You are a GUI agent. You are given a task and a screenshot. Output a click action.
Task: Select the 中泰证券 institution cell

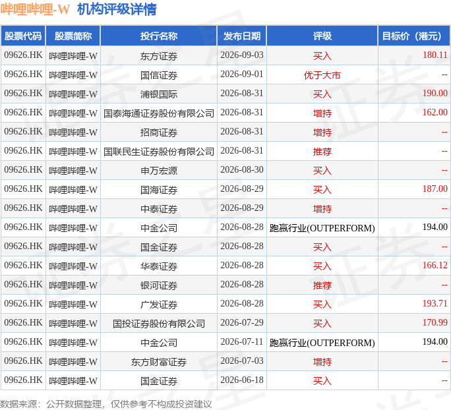click(x=159, y=208)
